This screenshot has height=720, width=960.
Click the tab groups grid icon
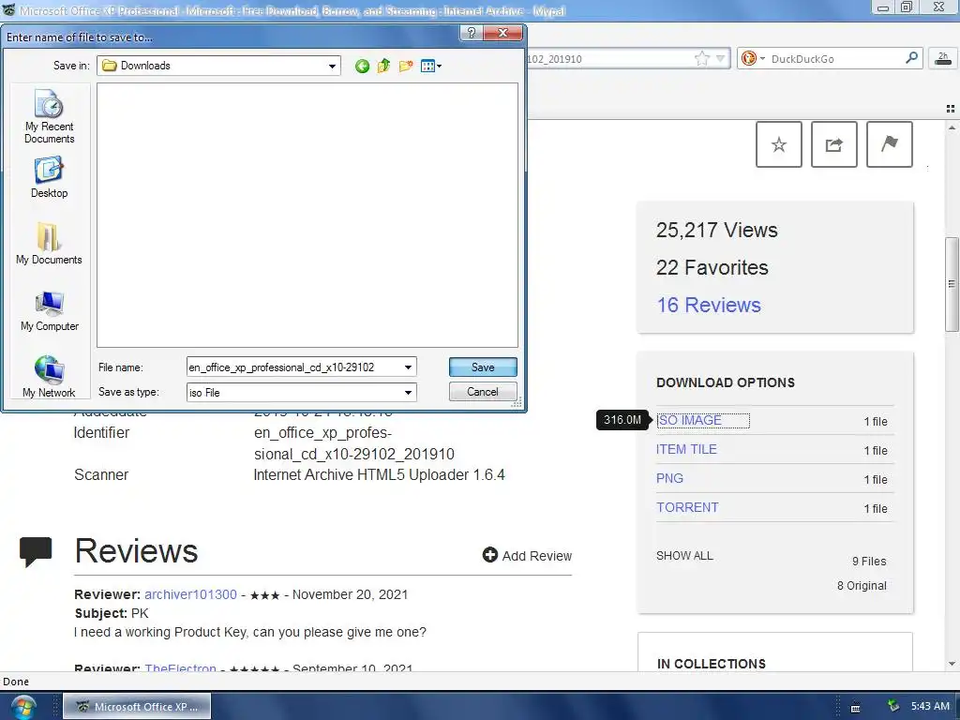pos(951,109)
